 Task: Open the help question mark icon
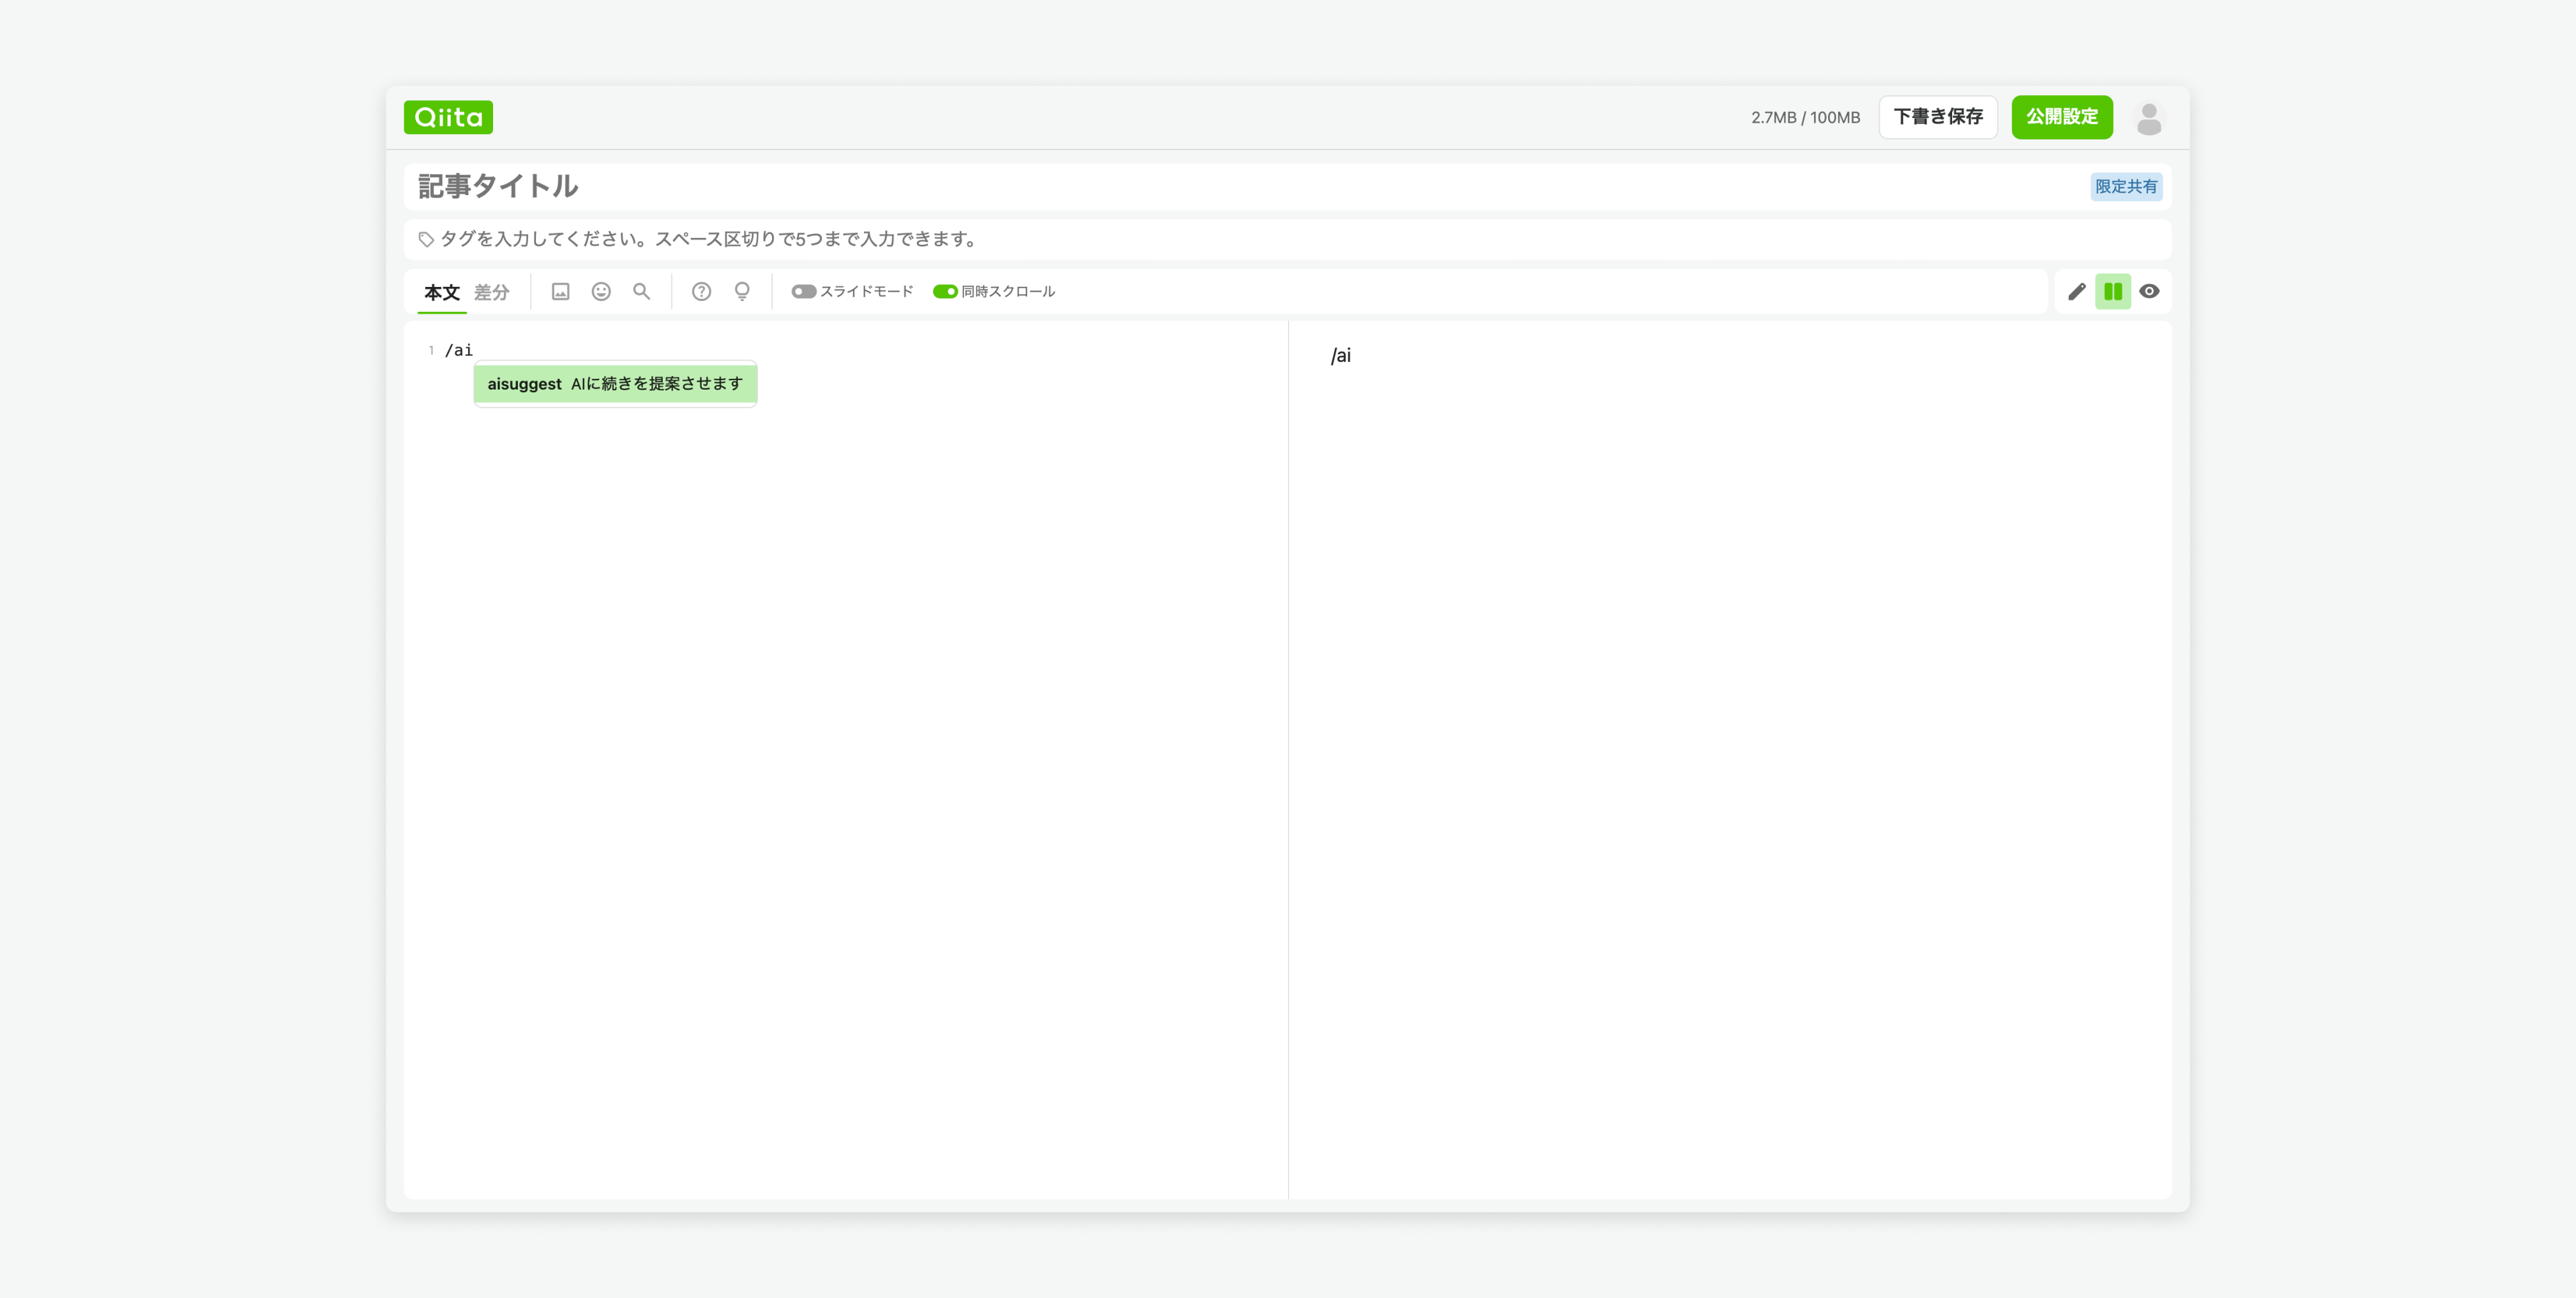point(701,292)
